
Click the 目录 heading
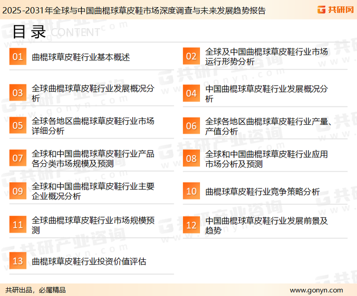pos(29,31)
